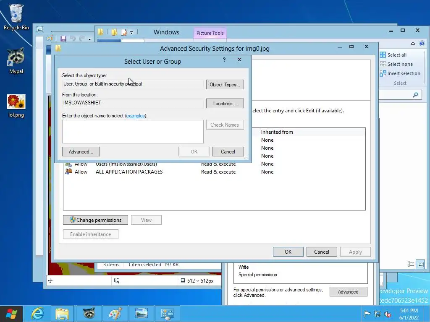The width and height of the screenshot is (430, 322).
Task: Click the Advanced button in Properties dialog
Action: 348,292
